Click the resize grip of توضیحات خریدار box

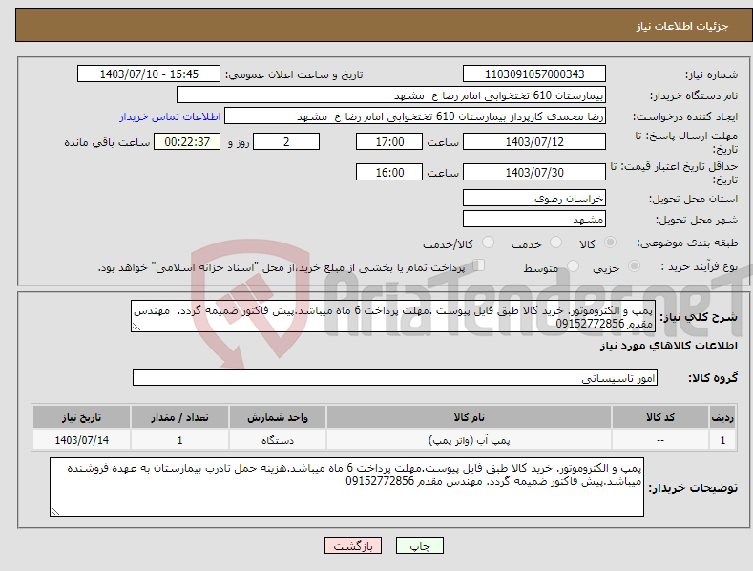click(55, 511)
